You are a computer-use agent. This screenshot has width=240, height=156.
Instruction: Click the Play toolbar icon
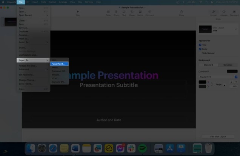tap(78, 12)
